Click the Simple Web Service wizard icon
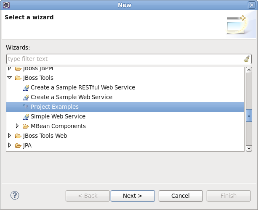Image resolution: width=258 pixels, height=210 pixels. tap(26, 117)
